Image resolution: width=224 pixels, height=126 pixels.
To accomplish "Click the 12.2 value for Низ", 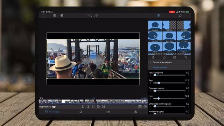I will (187, 96).
